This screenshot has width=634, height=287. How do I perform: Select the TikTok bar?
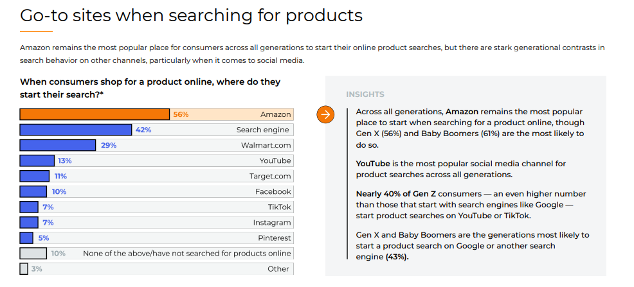click(x=29, y=207)
